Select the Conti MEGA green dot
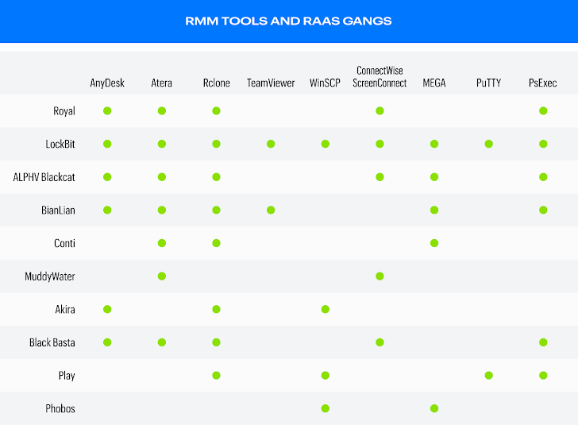 tap(434, 243)
